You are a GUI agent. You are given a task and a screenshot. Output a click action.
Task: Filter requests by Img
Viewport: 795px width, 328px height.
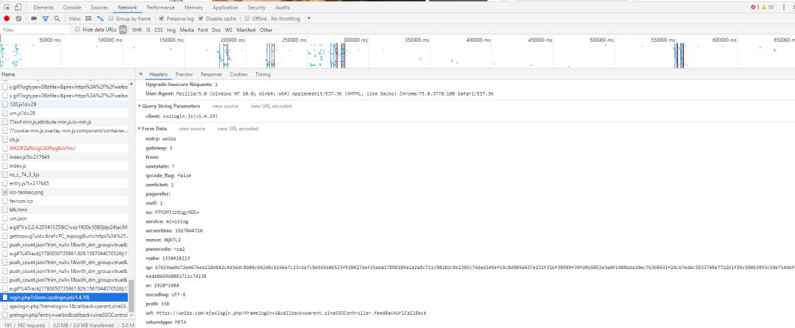[x=172, y=30]
